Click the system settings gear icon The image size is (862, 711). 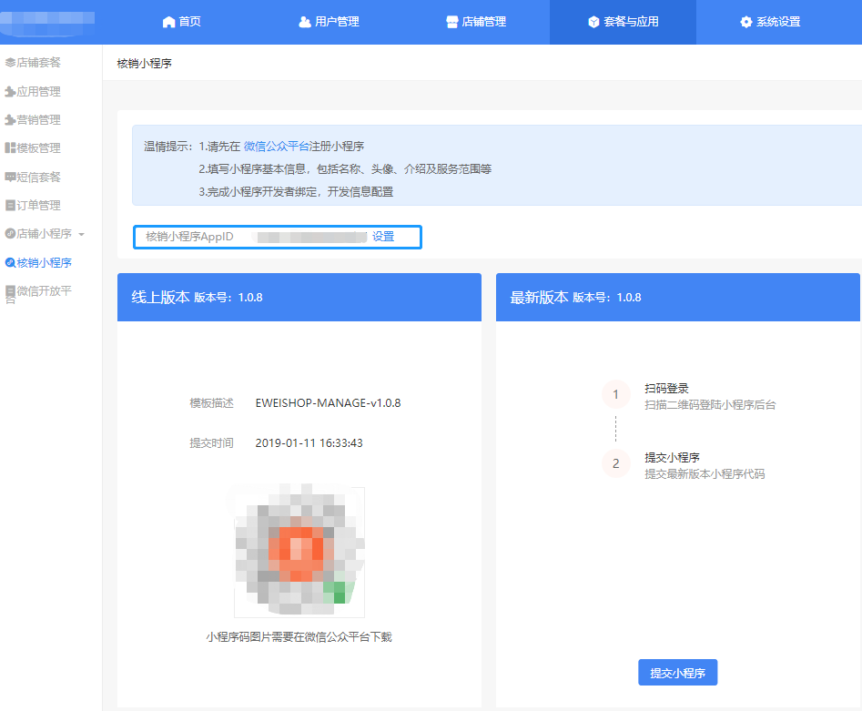(x=746, y=22)
